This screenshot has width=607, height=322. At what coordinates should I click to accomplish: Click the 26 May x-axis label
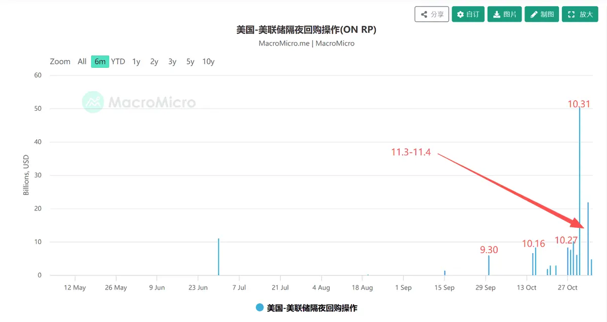(x=116, y=288)
